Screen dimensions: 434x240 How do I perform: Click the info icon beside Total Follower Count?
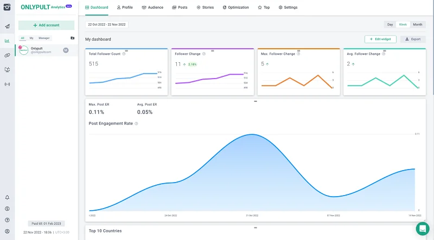pos(124,54)
